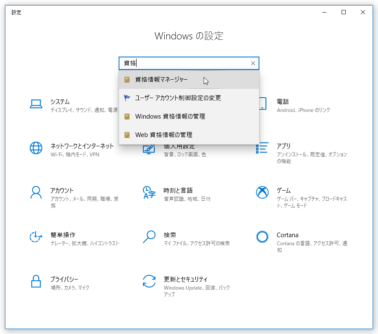The image size is (378, 334).
Task: Open the 更新とセキュリティ category title
Action: pyautogui.click(x=185, y=279)
